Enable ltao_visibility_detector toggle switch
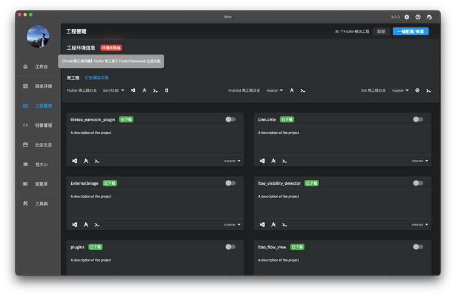 click(418, 183)
